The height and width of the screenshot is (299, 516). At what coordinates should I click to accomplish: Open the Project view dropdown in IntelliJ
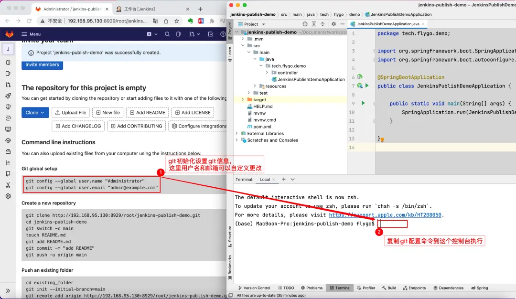coord(252,24)
